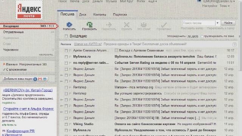Open Откройте счет в Альфа-Форекс link

coord(28,109)
